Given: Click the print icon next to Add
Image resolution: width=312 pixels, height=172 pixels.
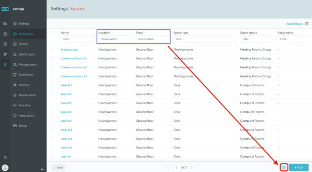Looking at the screenshot, I should pos(284,167).
